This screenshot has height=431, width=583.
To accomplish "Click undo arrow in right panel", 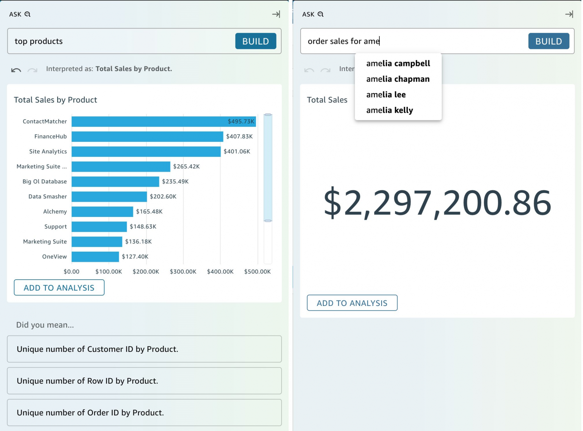I will [309, 70].
